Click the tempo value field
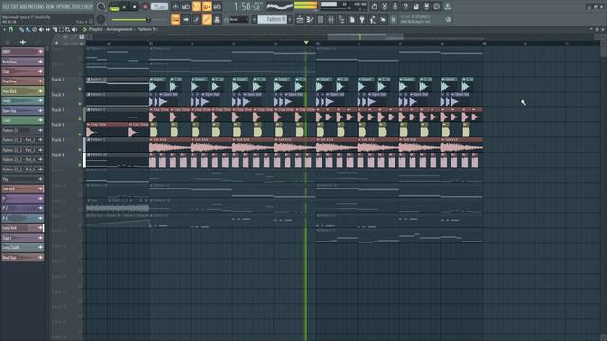The image size is (607, 341). [x=159, y=7]
